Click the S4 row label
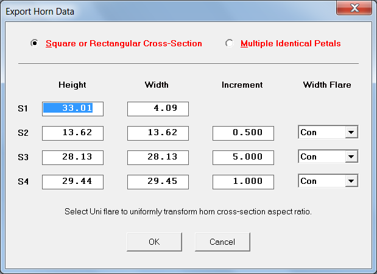This screenshot has height=274, width=377. pos(23,181)
